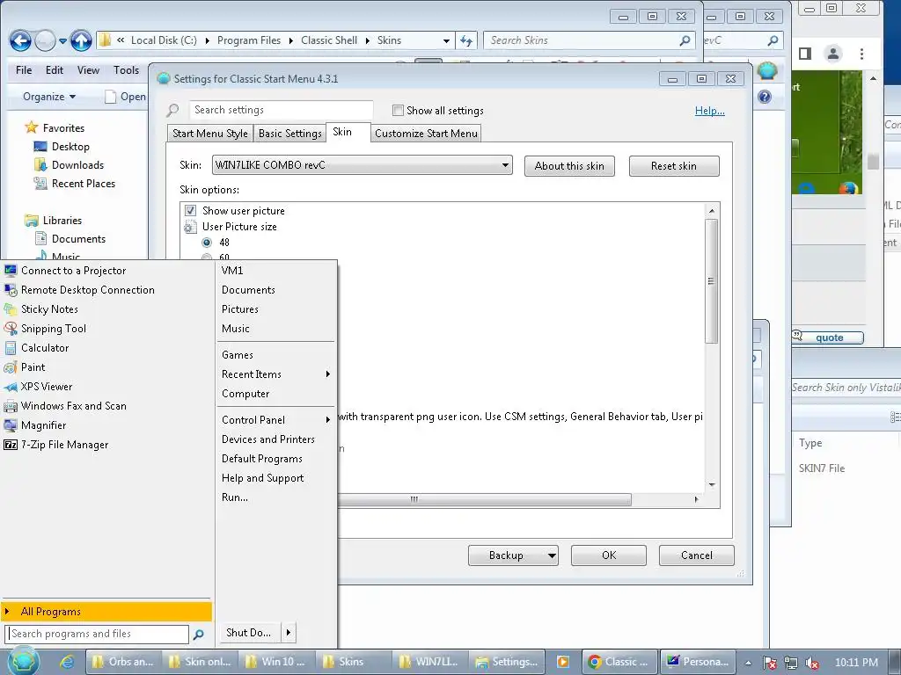This screenshot has height=675, width=901.
Task: Start the Snipping Tool icon
Action: 11,329
